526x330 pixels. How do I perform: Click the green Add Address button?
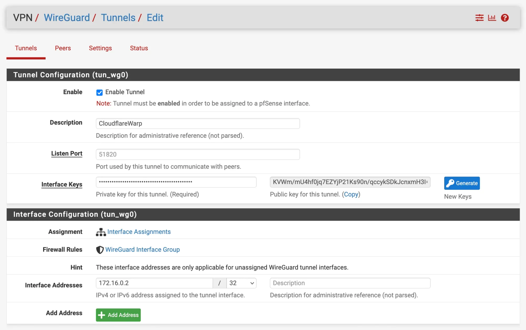(118, 315)
